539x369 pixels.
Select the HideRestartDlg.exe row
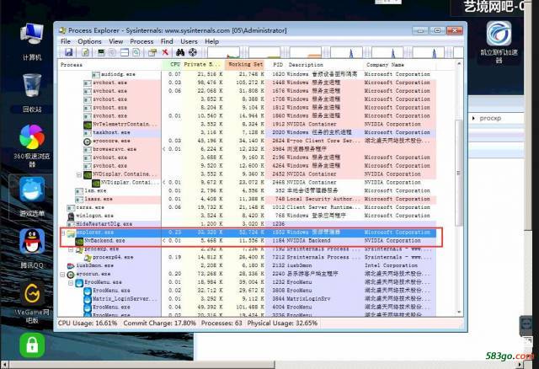pyautogui.click(x=247, y=224)
